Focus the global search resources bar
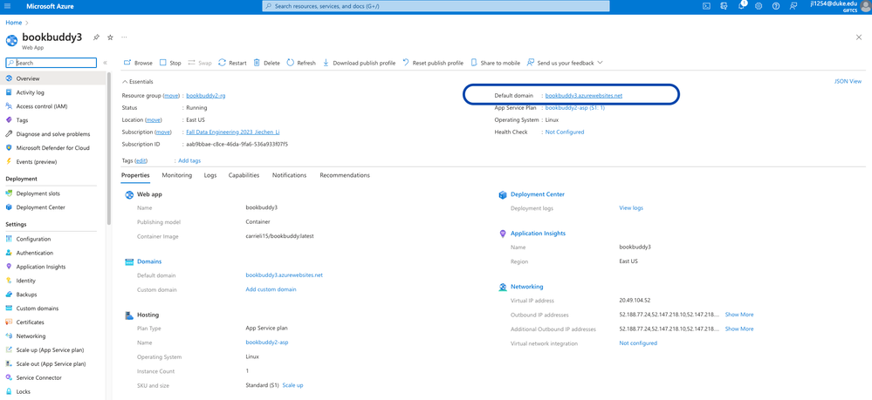This screenshot has width=872, height=400. (436, 6)
